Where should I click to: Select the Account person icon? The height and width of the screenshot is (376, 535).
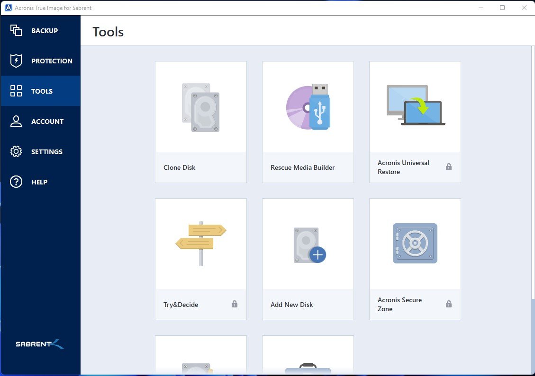pos(16,121)
